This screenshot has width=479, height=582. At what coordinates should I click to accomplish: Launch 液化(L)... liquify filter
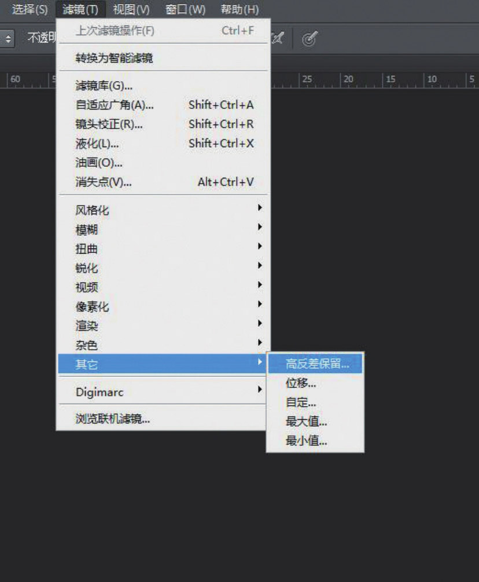coord(163,144)
